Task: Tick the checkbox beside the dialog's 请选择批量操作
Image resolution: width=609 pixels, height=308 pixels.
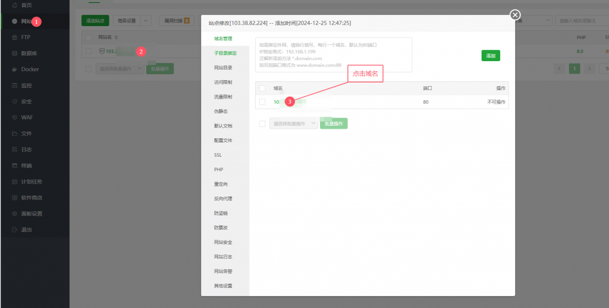Action: pyautogui.click(x=262, y=123)
